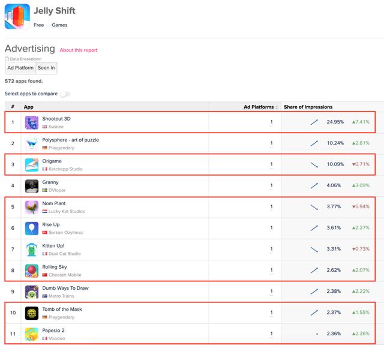The image size is (384, 345).
Task: Open the About this report link
Action: coord(79,50)
